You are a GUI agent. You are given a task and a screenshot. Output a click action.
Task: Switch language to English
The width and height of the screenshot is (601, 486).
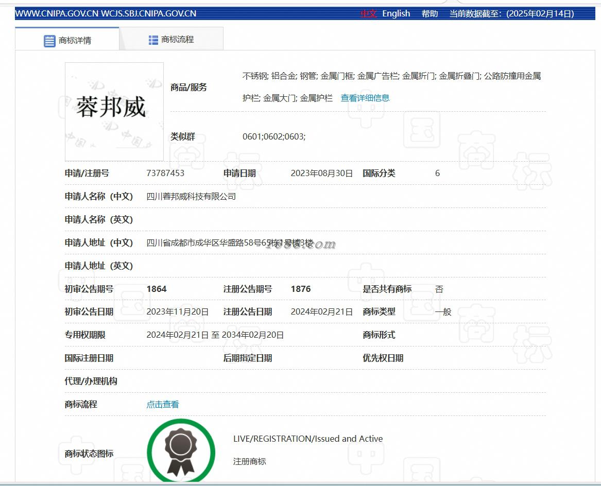coord(396,14)
